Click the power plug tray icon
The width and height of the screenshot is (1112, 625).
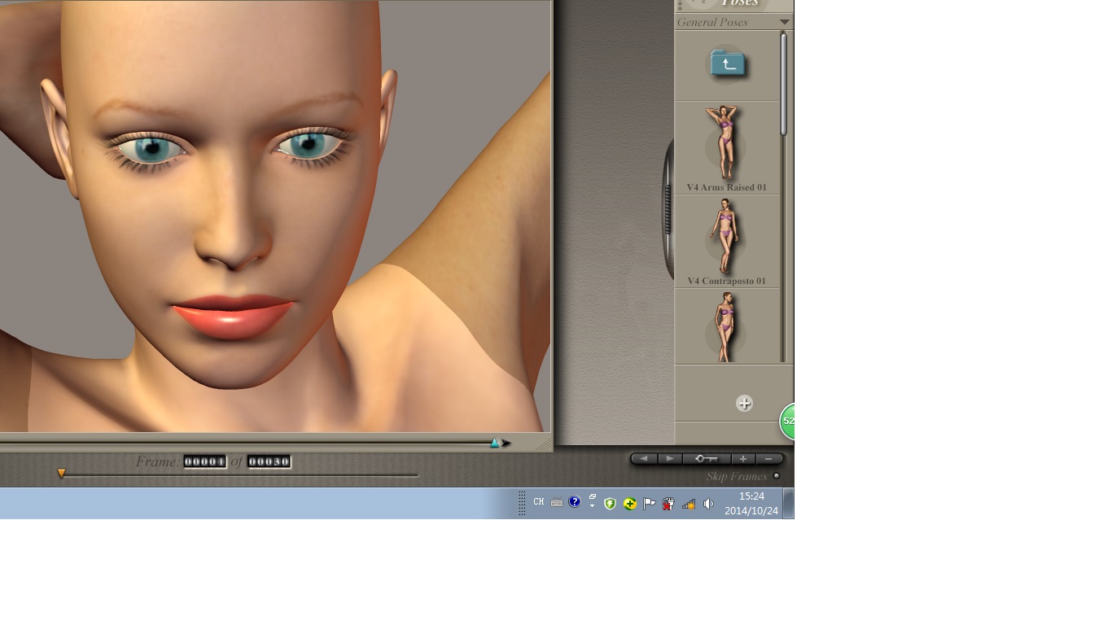[668, 504]
